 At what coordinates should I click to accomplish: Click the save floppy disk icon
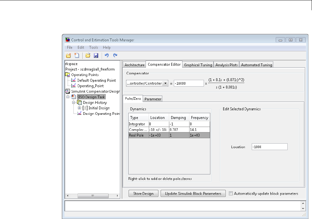(96, 55)
